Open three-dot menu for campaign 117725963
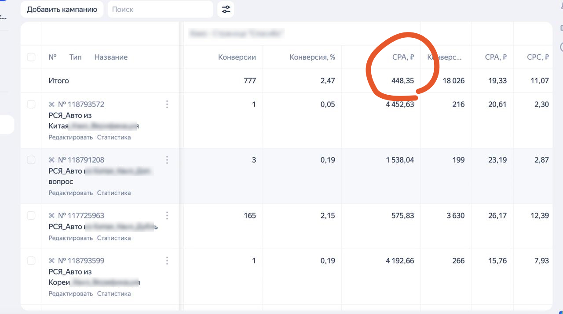 [x=167, y=216]
